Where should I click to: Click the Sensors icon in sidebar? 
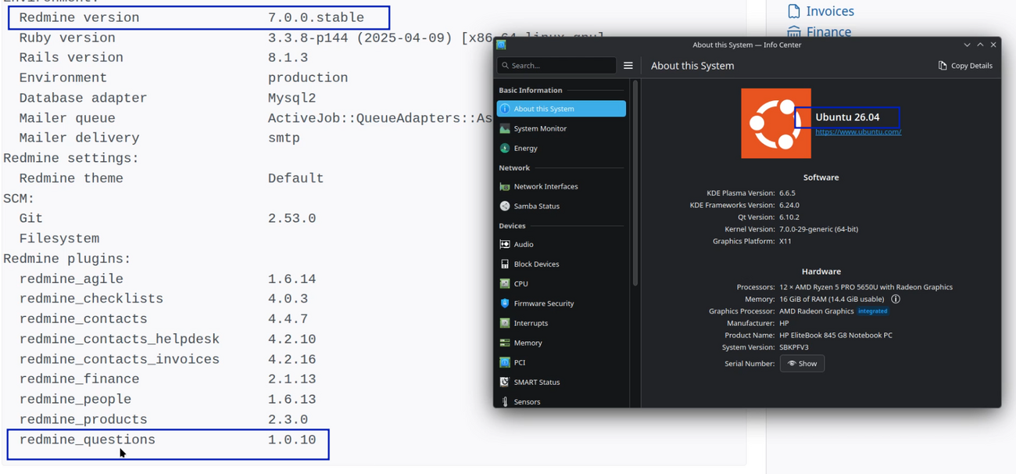coord(505,401)
